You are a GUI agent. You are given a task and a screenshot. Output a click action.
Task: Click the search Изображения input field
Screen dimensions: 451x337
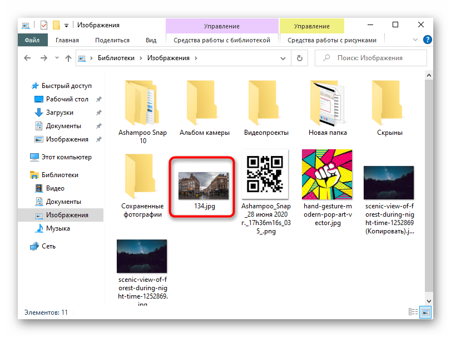(370, 58)
